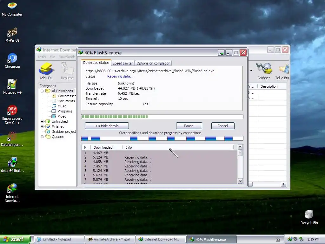Click Add URL toolbar icon in IDM
The height and width of the screenshot is (244, 325).
point(46,71)
